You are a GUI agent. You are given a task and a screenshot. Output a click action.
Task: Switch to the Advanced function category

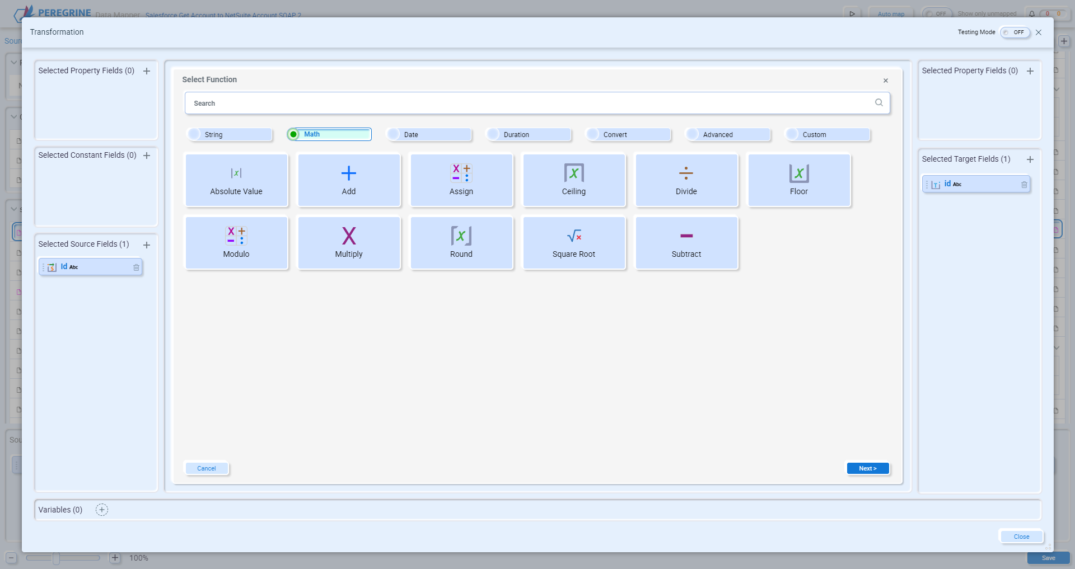tap(693, 135)
